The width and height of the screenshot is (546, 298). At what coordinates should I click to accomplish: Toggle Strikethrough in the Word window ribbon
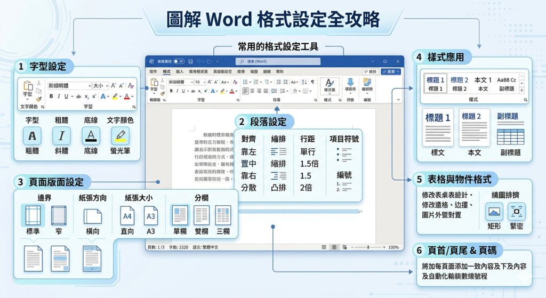pyautogui.click(x=193, y=91)
